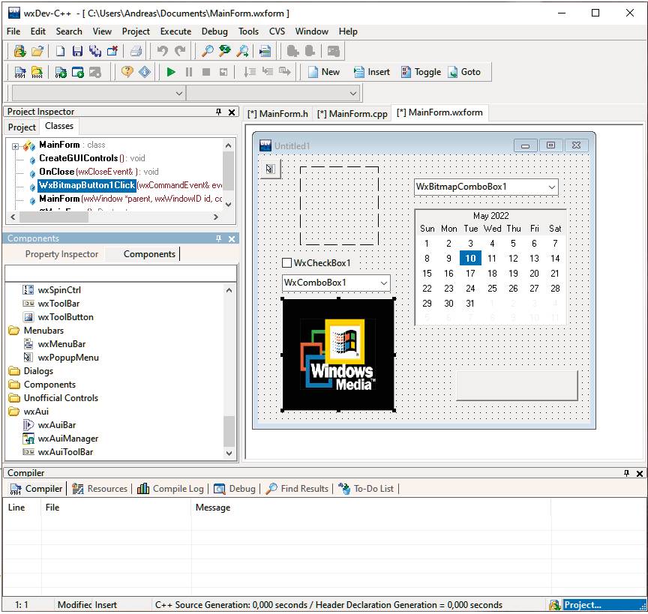The height and width of the screenshot is (614, 648).
Task: Pin the Components panel
Action: [x=218, y=238]
